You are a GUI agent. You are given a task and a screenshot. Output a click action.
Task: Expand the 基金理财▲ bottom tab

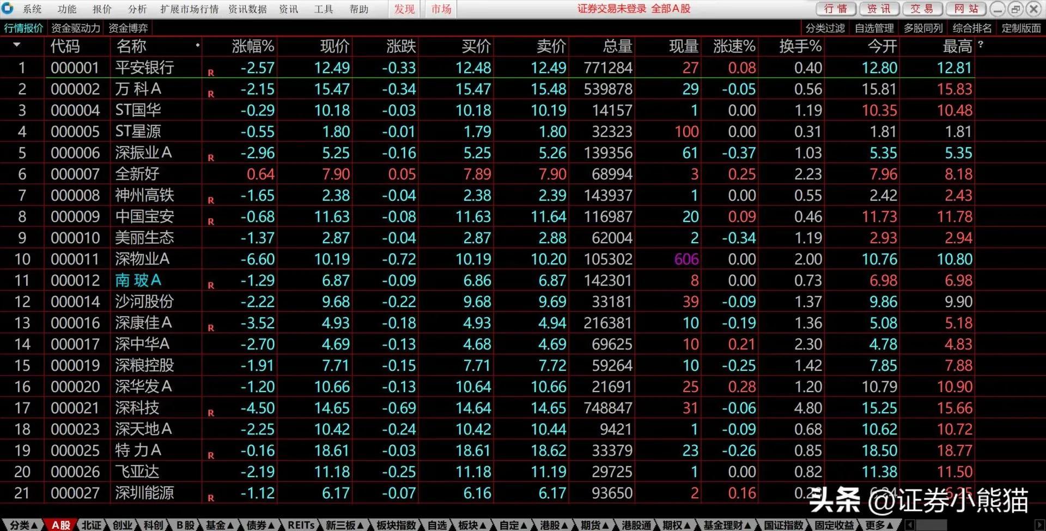coord(727,525)
